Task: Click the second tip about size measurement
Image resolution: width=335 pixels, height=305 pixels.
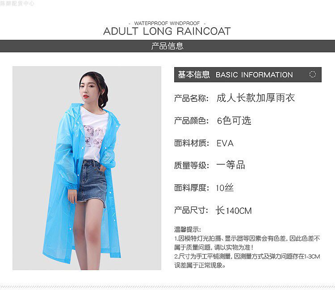Action: (247, 261)
